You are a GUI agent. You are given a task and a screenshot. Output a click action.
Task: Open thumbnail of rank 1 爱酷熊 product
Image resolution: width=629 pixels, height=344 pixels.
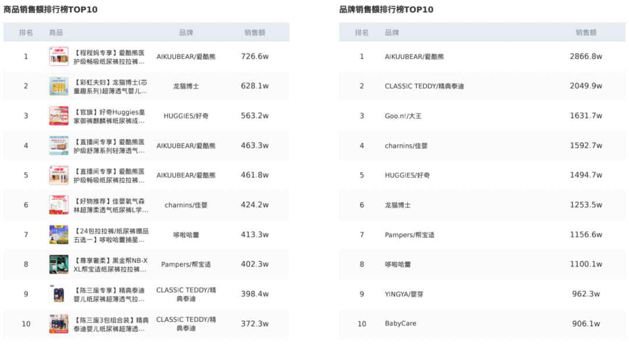click(x=59, y=56)
